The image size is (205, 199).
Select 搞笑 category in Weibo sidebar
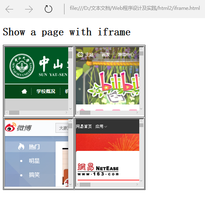[34, 175]
